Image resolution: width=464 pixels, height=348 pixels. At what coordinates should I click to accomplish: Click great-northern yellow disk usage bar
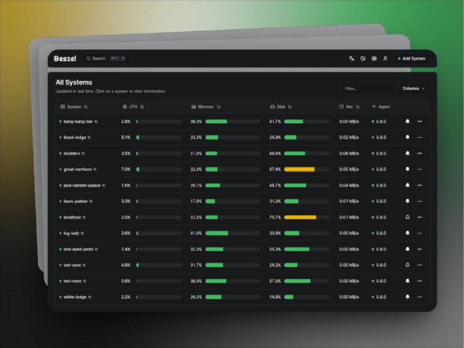299,170
